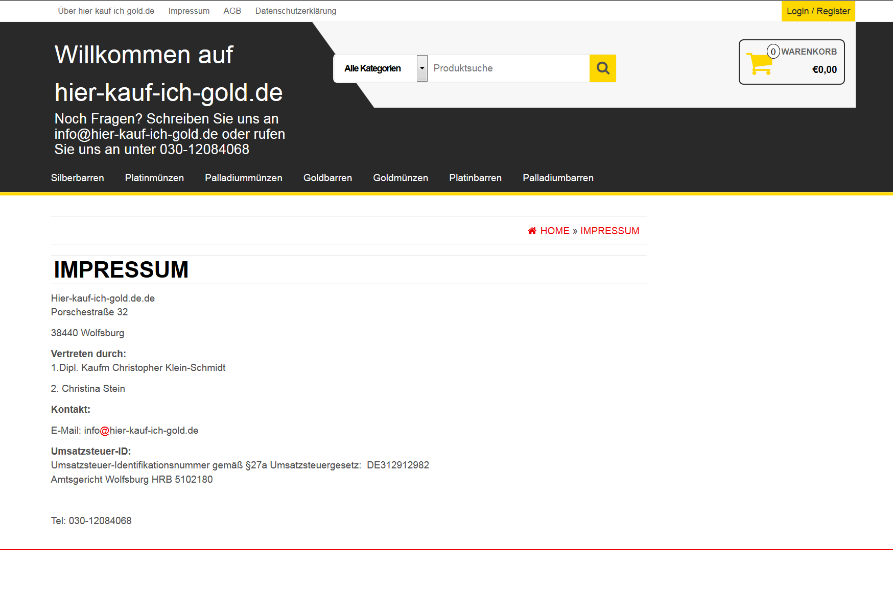Open Über hier-kauf-ich-gold.de link

click(106, 11)
